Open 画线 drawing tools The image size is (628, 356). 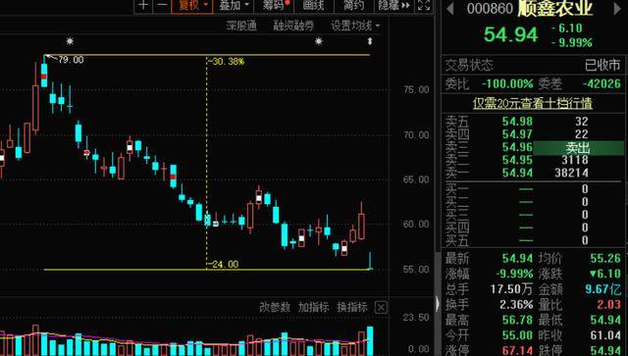(x=313, y=6)
